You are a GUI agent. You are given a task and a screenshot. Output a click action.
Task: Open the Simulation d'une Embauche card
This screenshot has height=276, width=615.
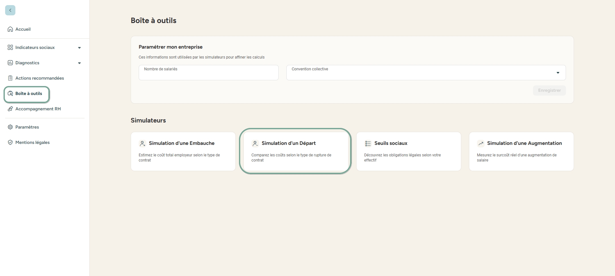pyautogui.click(x=183, y=151)
